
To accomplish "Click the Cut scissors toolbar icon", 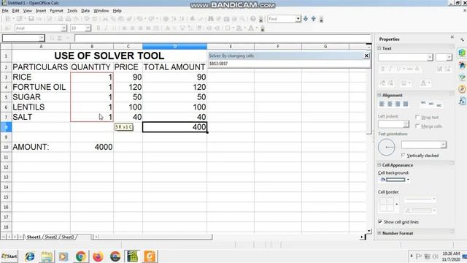I will click(x=105, y=19).
